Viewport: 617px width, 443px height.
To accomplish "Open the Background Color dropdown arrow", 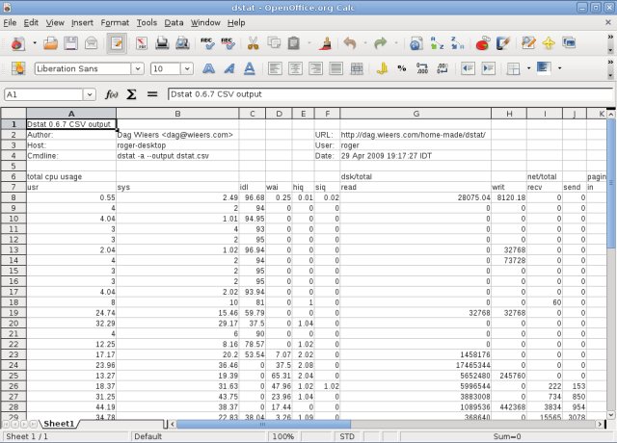I will (x=559, y=68).
